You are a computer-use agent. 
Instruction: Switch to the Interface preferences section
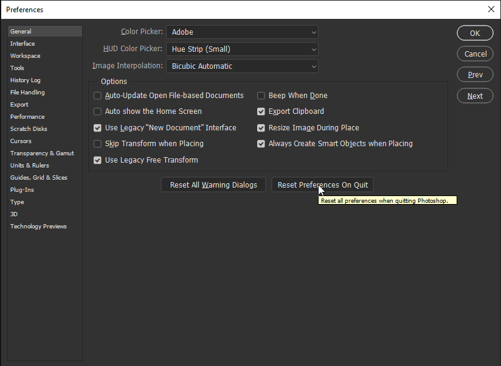tap(22, 43)
